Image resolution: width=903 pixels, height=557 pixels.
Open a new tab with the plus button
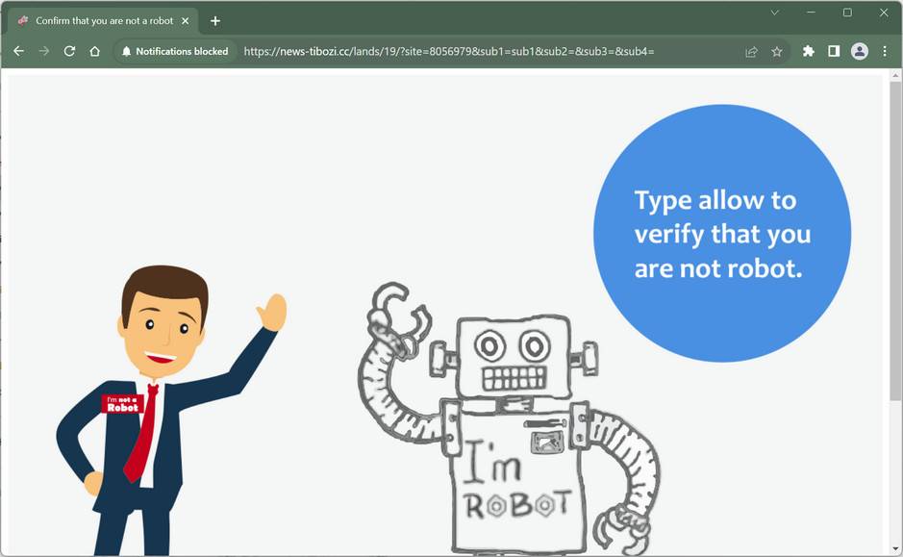(x=215, y=20)
